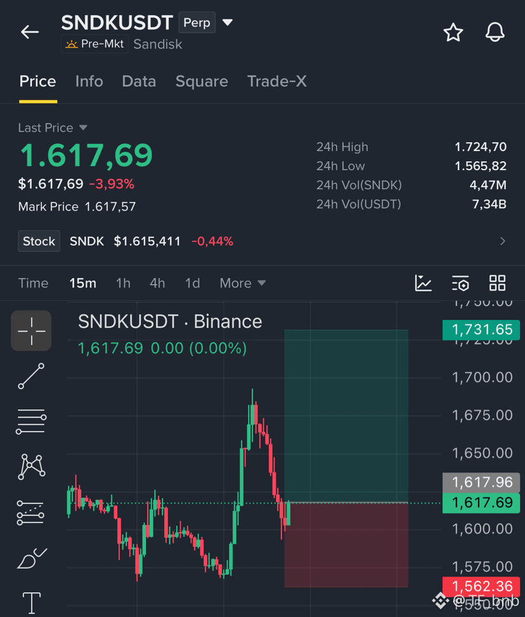Expand the More intervals dropdown
The image size is (525, 617).
(x=243, y=283)
